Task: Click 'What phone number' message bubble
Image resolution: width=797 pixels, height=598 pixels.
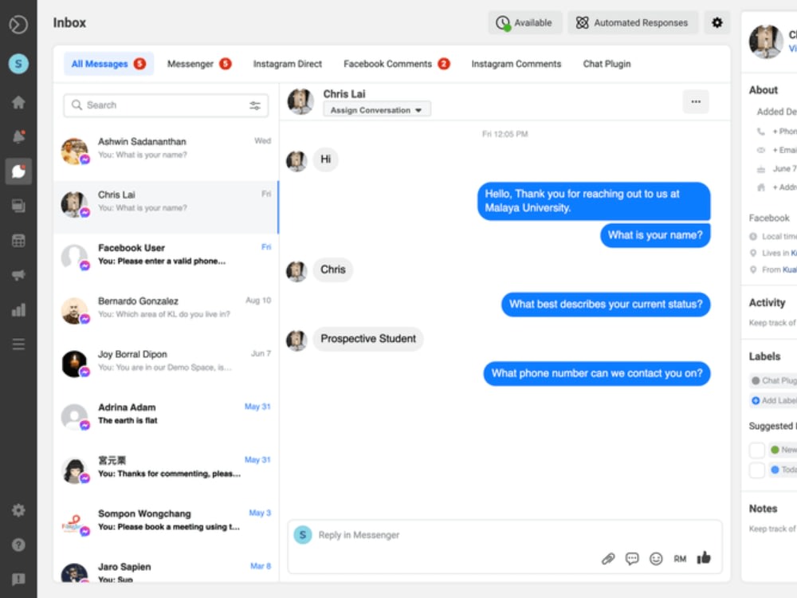Action: [x=597, y=374]
